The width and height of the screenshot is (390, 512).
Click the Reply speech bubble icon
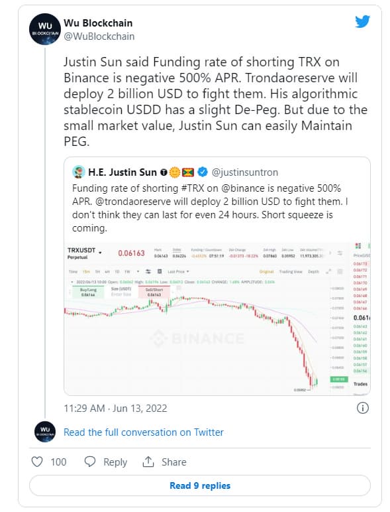click(89, 462)
